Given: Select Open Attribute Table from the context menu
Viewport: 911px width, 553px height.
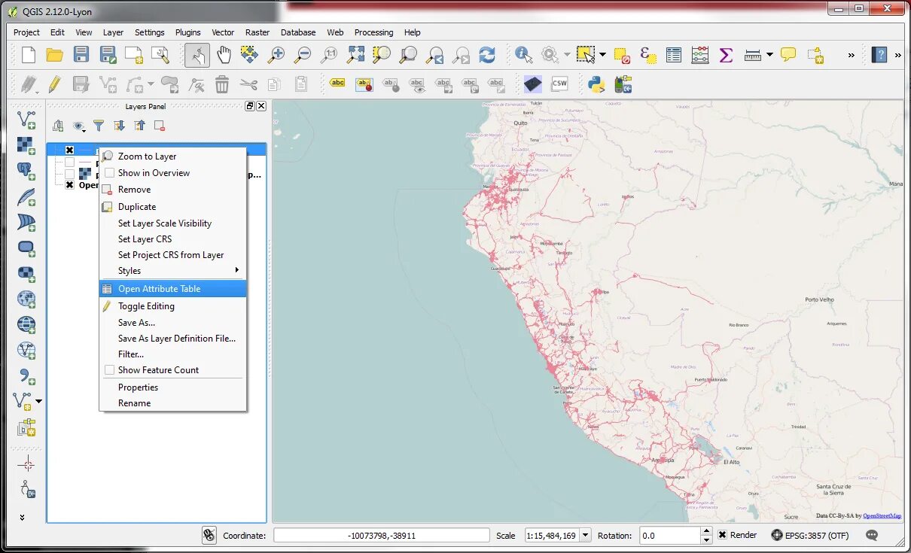Looking at the screenshot, I should click(x=160, y=288).
